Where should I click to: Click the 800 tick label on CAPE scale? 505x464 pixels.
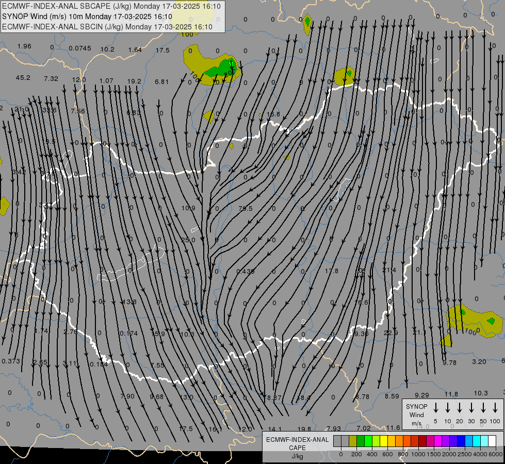click(403, 454)
